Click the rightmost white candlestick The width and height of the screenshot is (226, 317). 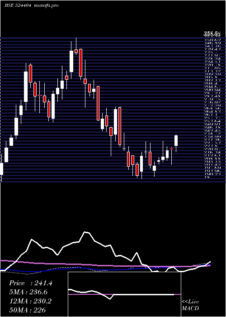pyautogui.click(x=176, y=143)
